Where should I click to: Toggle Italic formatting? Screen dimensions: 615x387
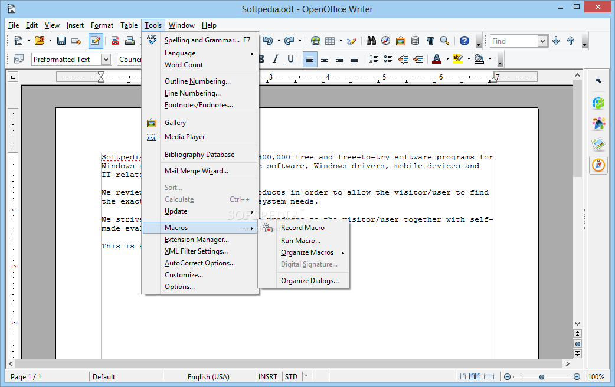(276, 59)
